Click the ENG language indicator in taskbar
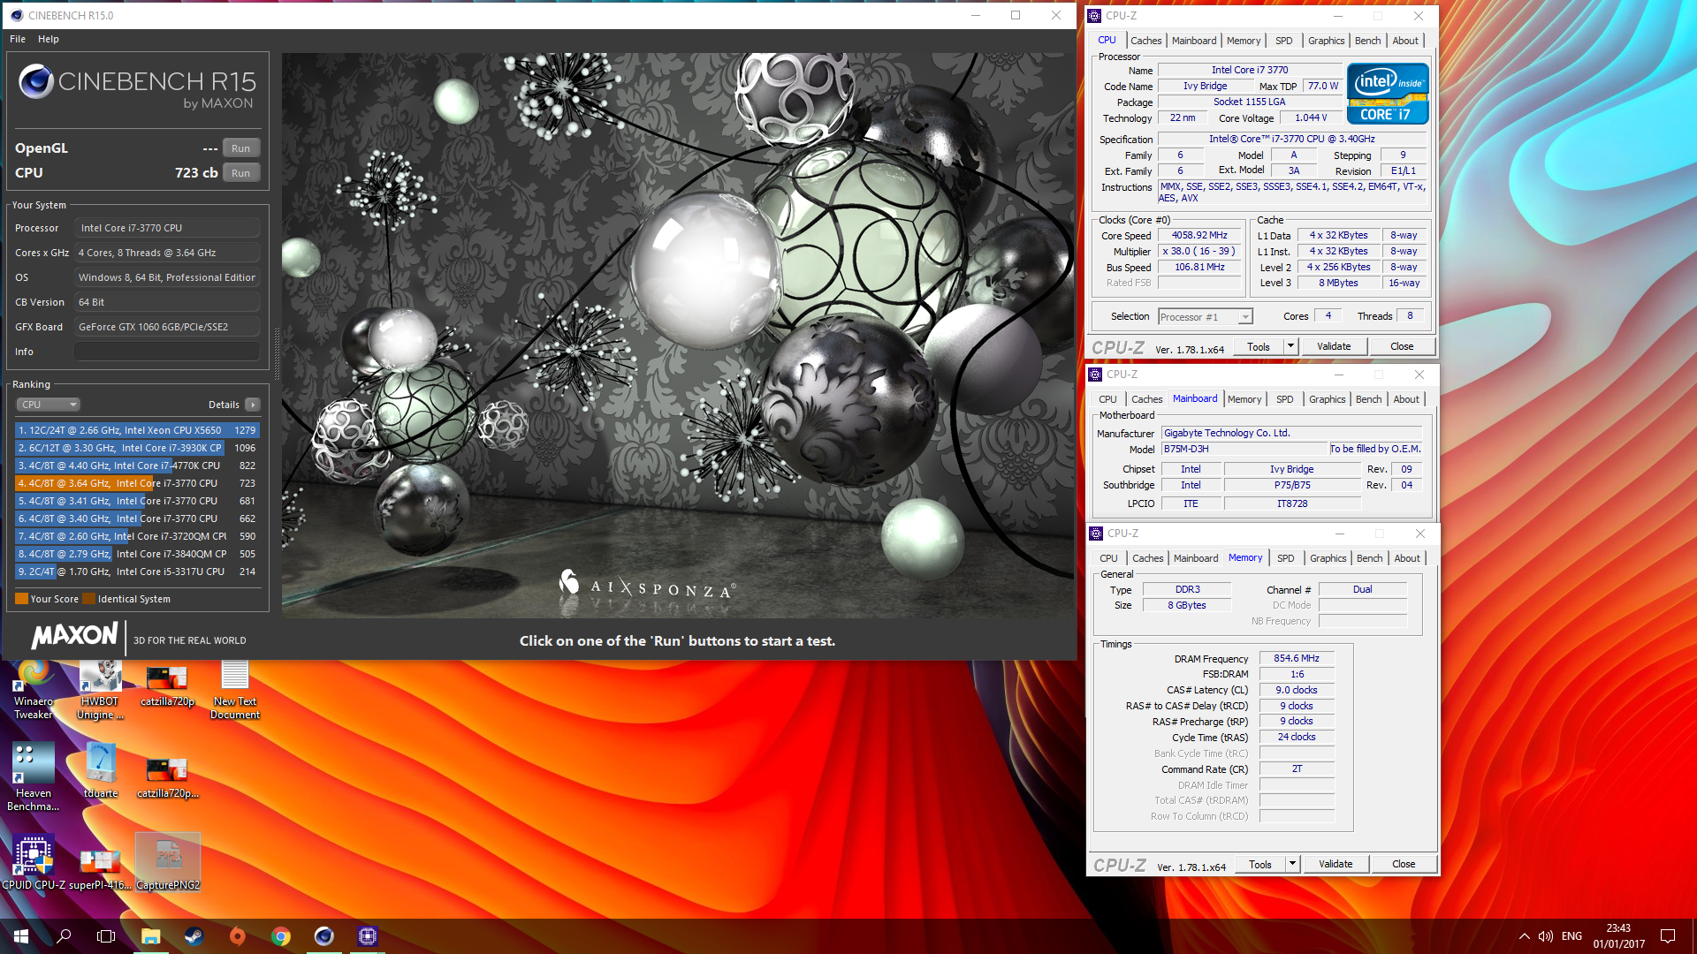Image resolution: width=1697 pixels, height=954 pixels. [x=1571, y=936]
